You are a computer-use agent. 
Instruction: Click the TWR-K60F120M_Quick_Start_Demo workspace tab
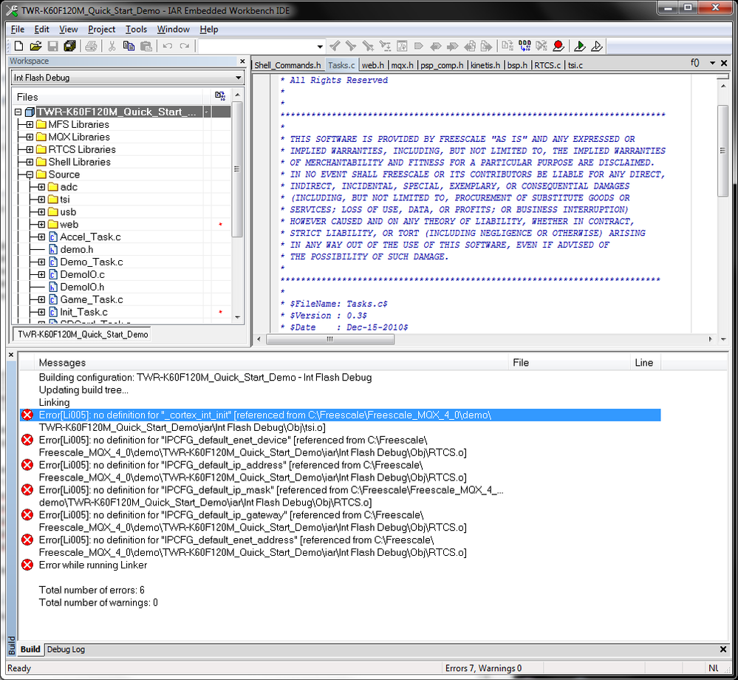tap(83, 334)
